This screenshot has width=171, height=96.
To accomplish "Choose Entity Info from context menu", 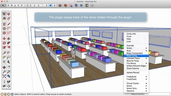I will (136, 34).
